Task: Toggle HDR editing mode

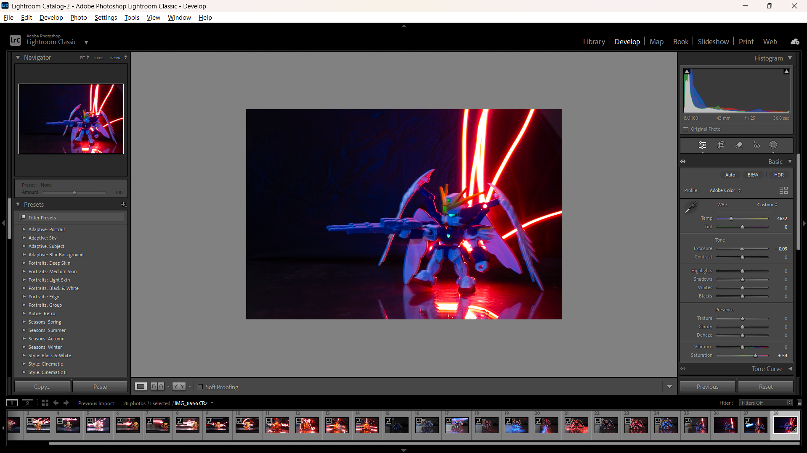Action: tap(779, 175)
